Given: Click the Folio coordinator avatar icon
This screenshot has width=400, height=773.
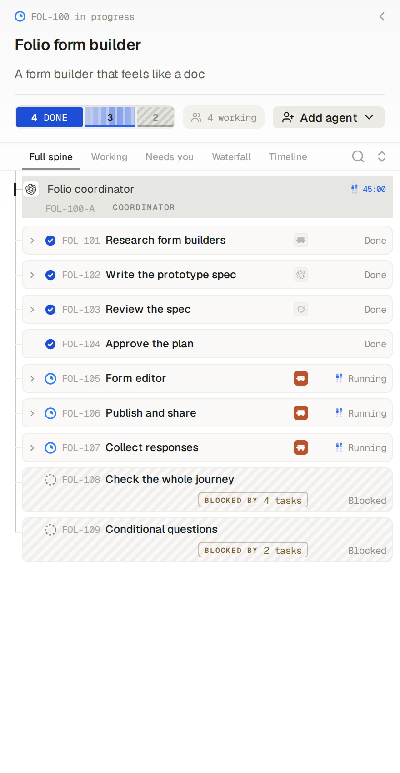Looking at the screenshot, I should click(x=31, y=189).
